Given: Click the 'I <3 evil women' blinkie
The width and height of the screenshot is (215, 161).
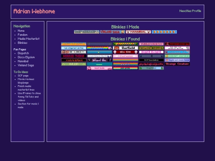Looking at the screenshot, I should pos(125,56).
